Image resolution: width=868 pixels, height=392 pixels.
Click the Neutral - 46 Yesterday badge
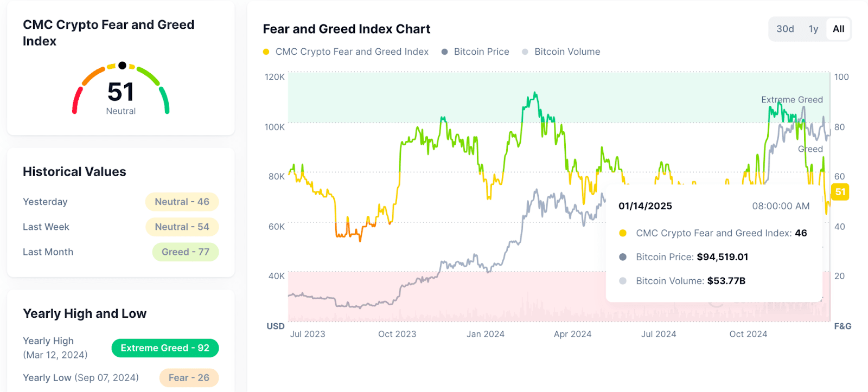pos(182,202)
